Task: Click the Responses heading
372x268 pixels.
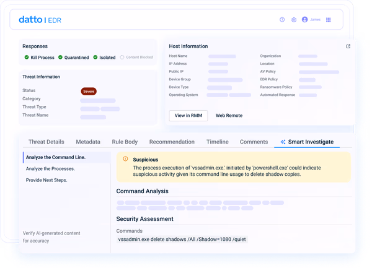Action: [x=35, y=46]
